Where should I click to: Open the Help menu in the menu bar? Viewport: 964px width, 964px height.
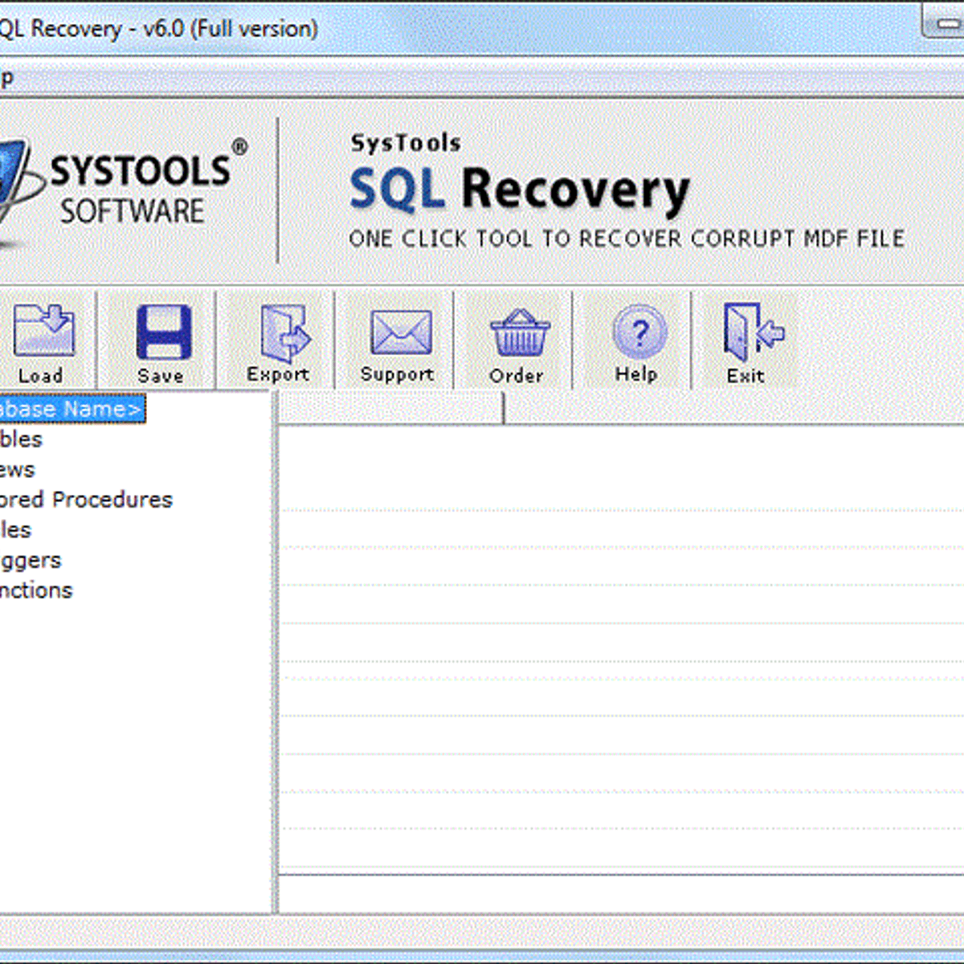(x=6, y=79)
